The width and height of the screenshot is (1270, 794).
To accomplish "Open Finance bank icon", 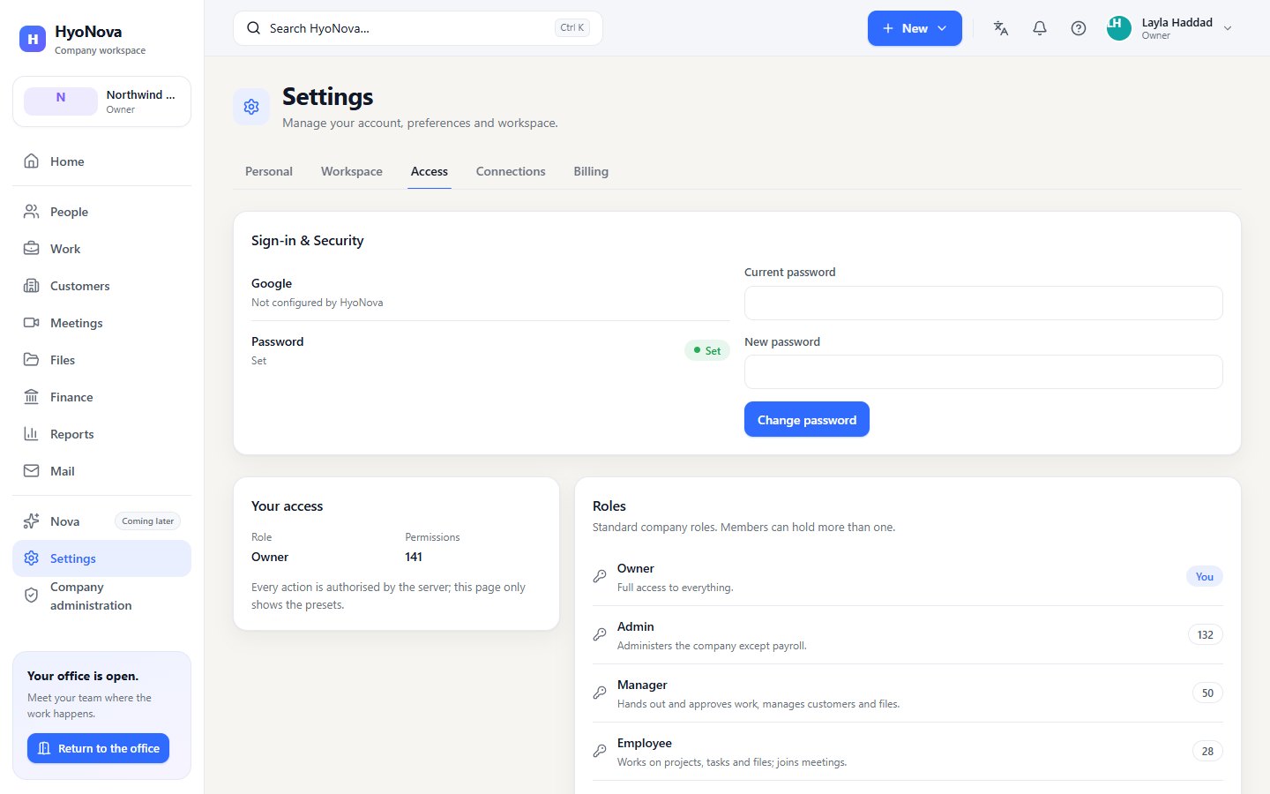I will point(32,397).
